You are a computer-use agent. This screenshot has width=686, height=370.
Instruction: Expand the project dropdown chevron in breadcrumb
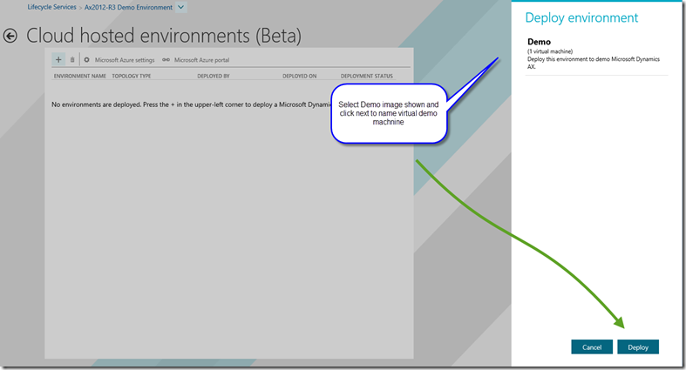pos(180,7)
